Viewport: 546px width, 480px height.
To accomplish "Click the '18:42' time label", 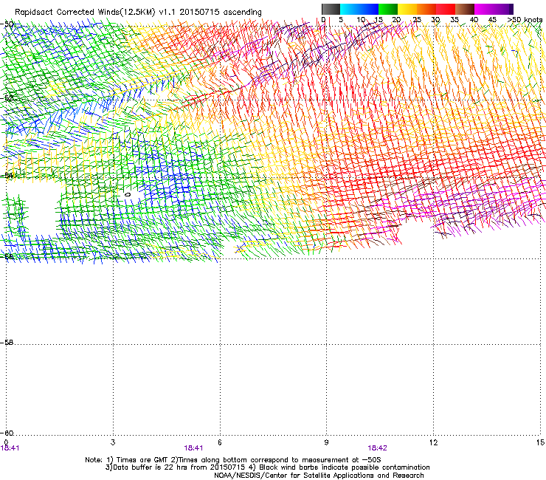I will 377,448.
